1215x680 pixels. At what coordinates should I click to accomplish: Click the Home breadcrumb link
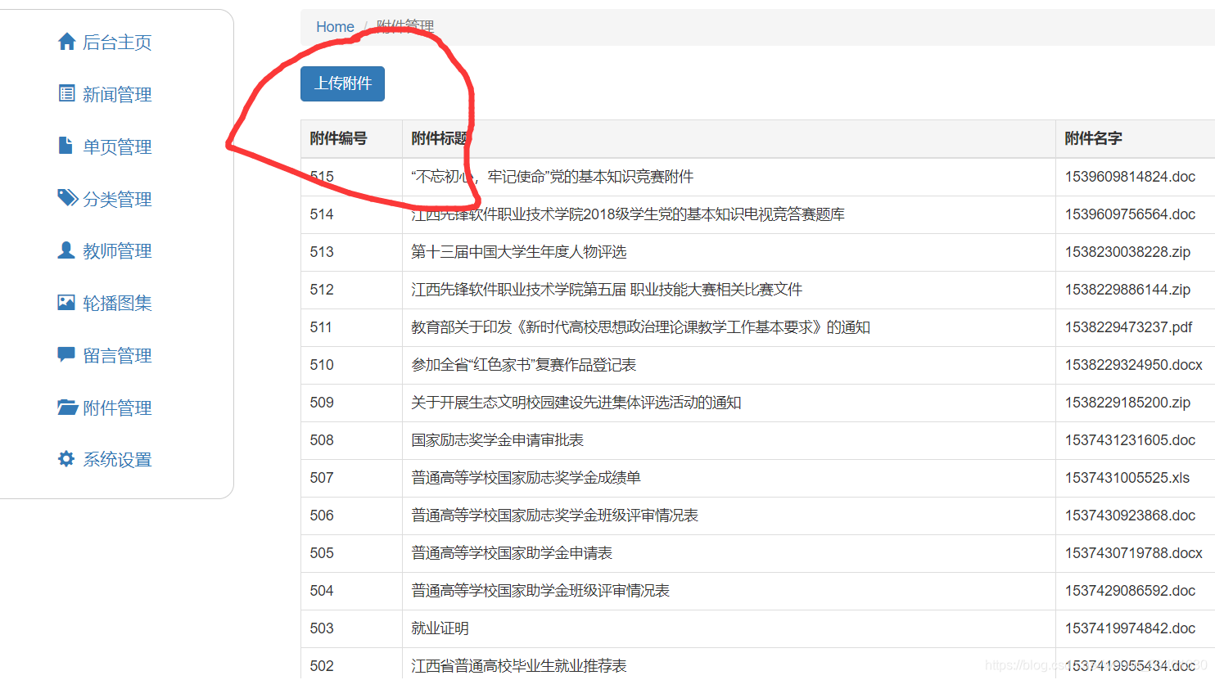pos(335,27)
